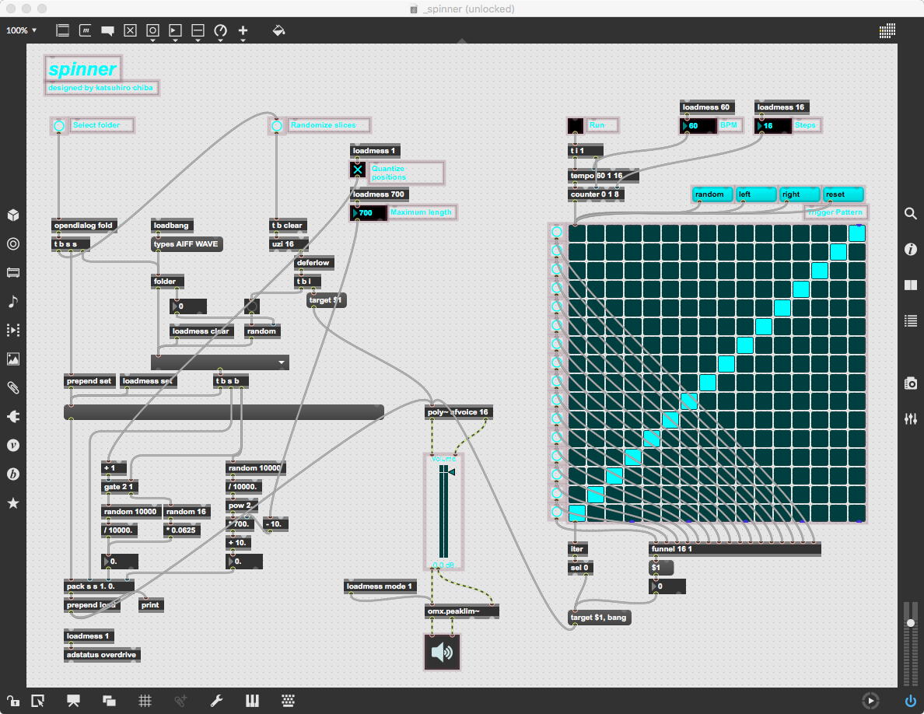Screen dimensions: 924x714
Task: Toggle the Quantize positions checkbox
Action: [358, 170]
